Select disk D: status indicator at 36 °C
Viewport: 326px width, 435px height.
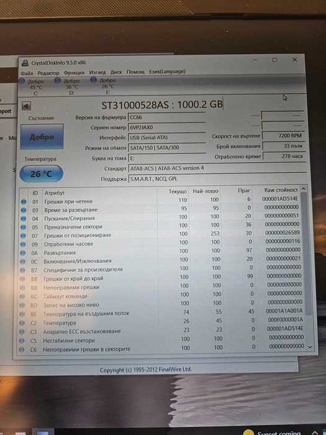pyautogui.click(x=68, y=86)
